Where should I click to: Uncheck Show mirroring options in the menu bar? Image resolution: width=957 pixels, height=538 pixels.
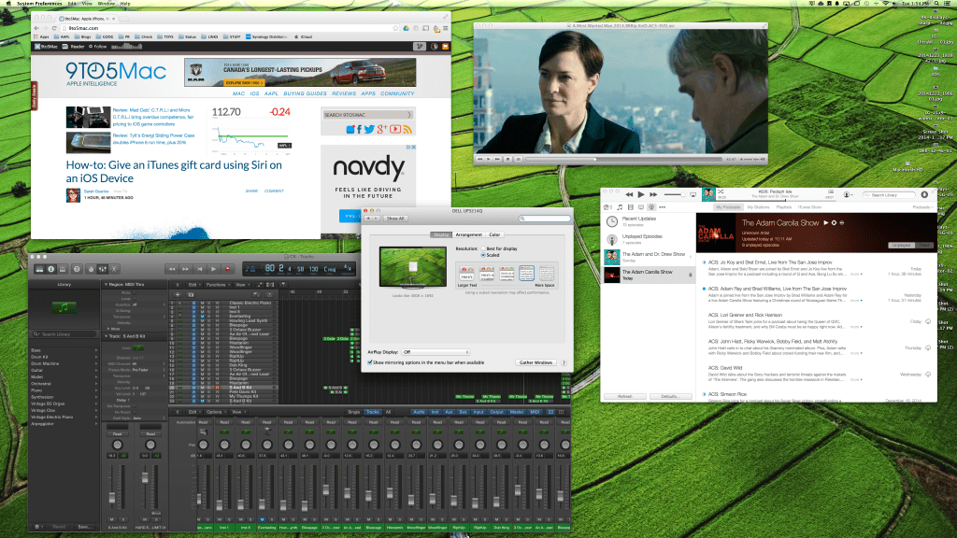point(369,362)
